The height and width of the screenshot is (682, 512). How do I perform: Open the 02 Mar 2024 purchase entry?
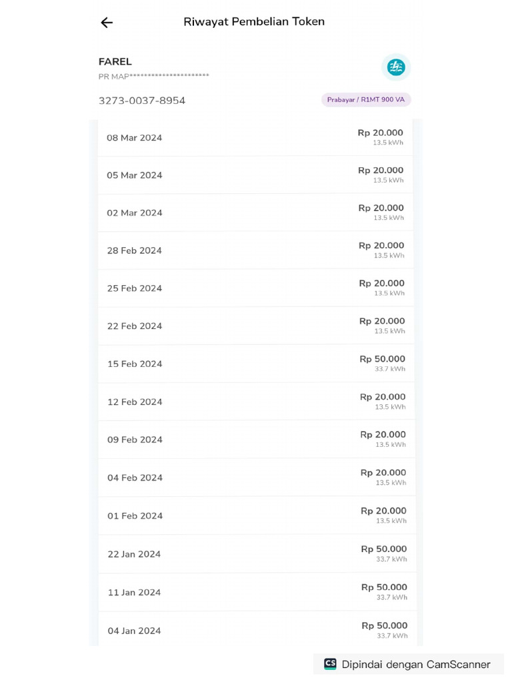click(255, 213)
